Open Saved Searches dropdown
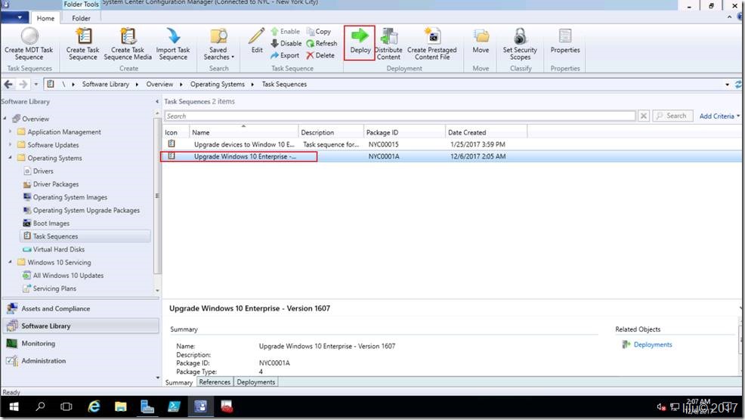Image resolution: width=745 pixels, height=420 pixels. click(x=218, y=44)
